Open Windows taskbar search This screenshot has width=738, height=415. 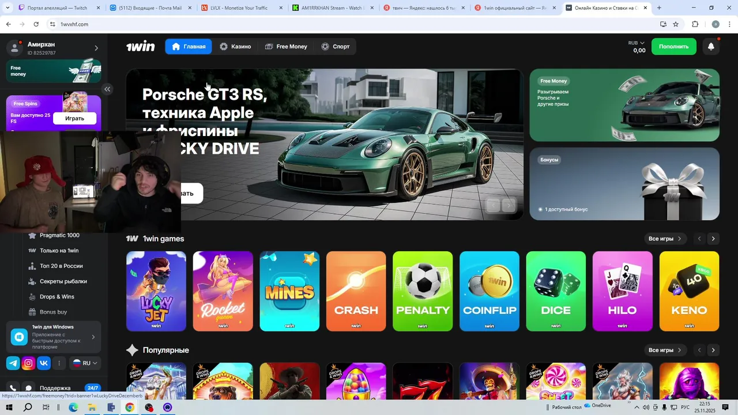[28, 408]
